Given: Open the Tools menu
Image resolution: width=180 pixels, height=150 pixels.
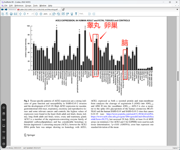Looking at the screenshot, I should [x=35, y=6].
